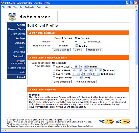Maximize the Firefox window
Image resolution: width=139 pixels, height=133 pixels.
tap(132, 3)
